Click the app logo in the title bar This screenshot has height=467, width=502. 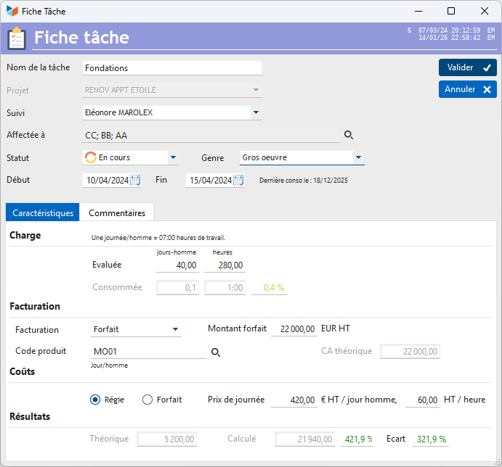(12, 11)
